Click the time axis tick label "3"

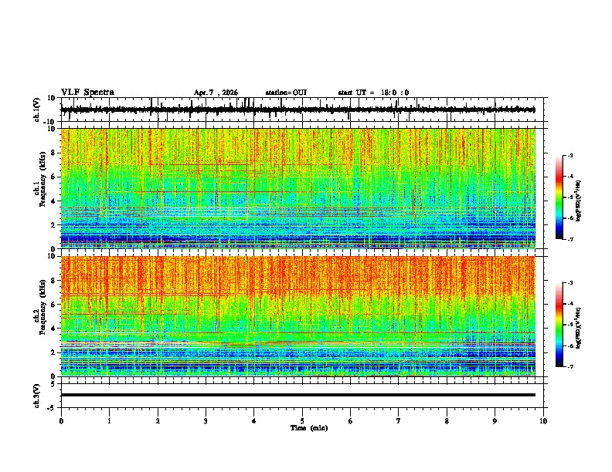(206, 421)
